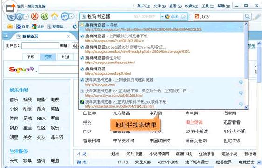Open the 智联招聘 link

coord(91,140)
